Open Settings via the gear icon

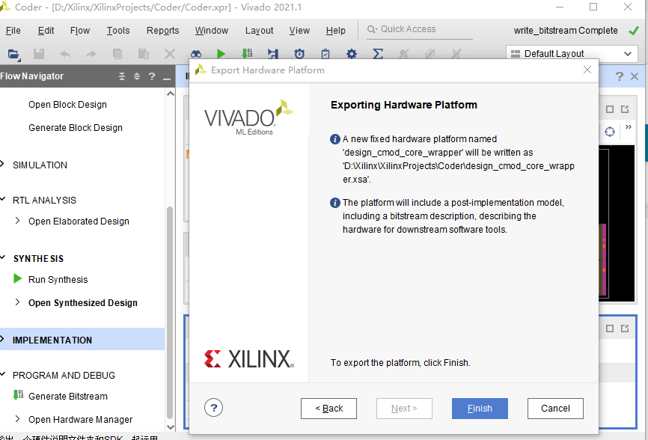coord(352,54)
